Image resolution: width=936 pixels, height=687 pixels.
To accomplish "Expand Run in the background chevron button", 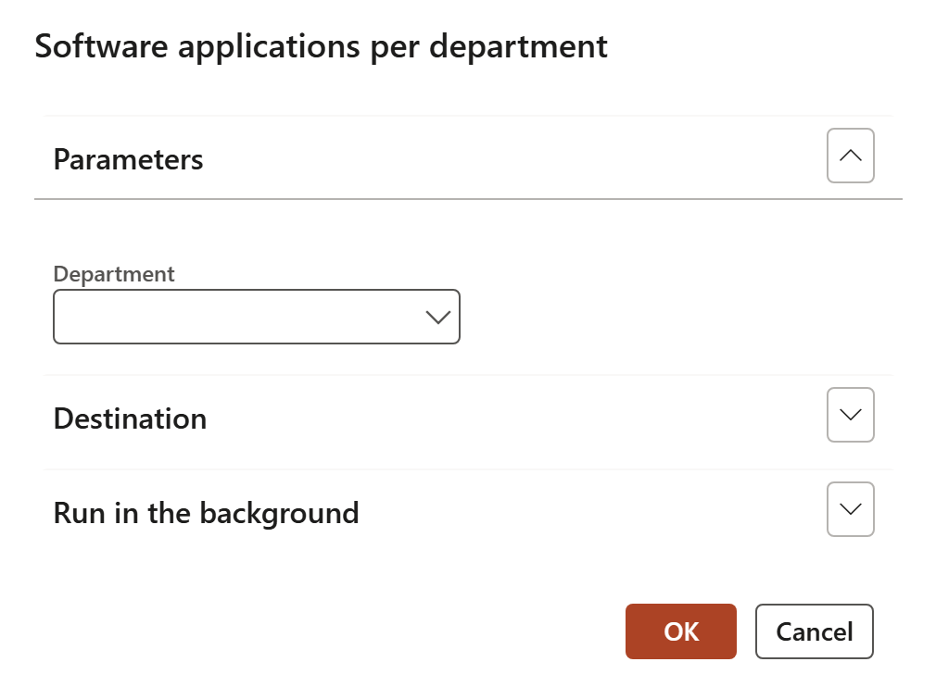I will point(850,509).
